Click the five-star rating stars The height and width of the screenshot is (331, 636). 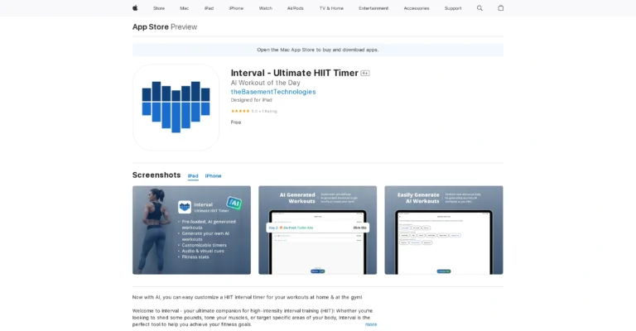240,111
